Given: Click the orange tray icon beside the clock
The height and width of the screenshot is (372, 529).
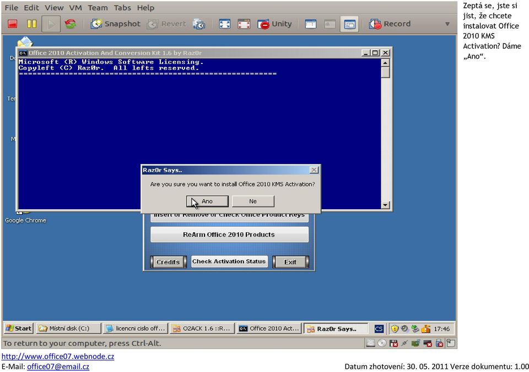Looking at the screenshot, I should coord(426,328).
